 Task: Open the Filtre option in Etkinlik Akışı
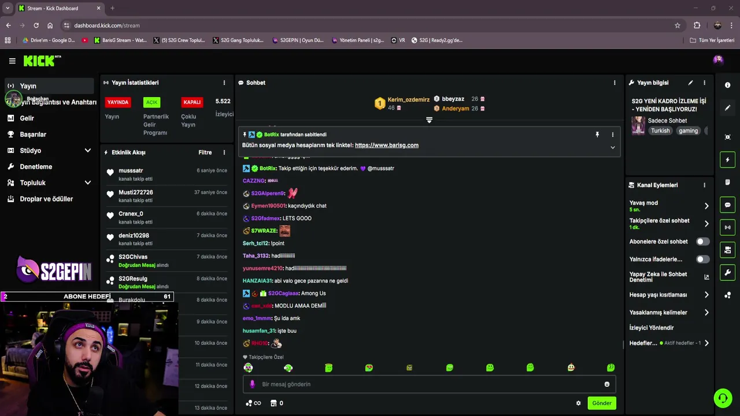pyautogui.click(x=205, y=153)
